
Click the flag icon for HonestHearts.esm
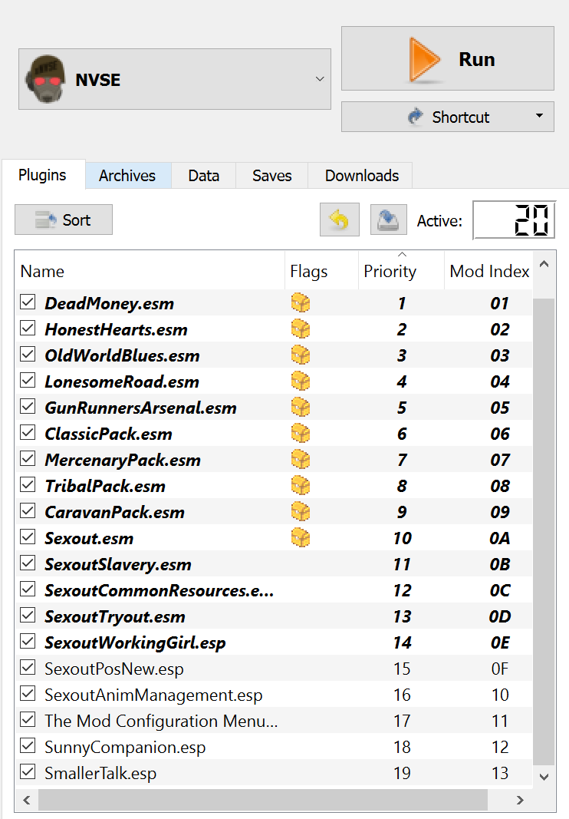(300, 329)
